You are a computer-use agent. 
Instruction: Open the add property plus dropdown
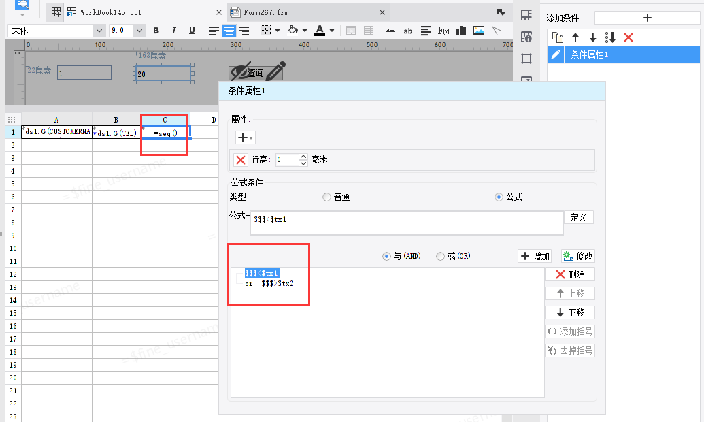pos(245,137)
